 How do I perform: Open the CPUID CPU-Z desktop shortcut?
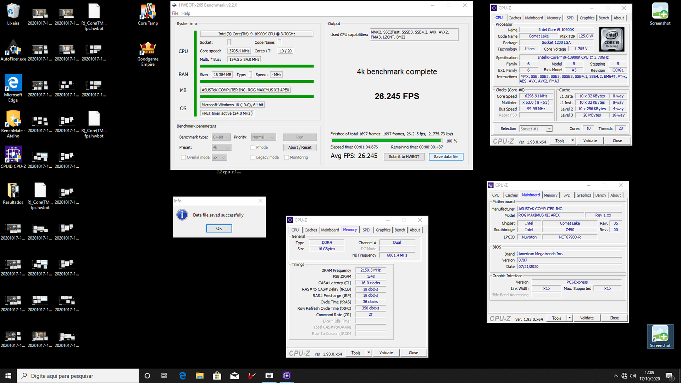click(x=13, y=157)
